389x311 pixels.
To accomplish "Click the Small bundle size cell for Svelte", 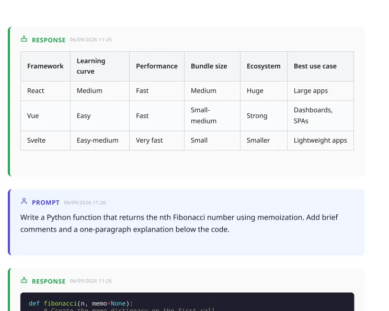I will pyautogui.click(x=212, y=141).
